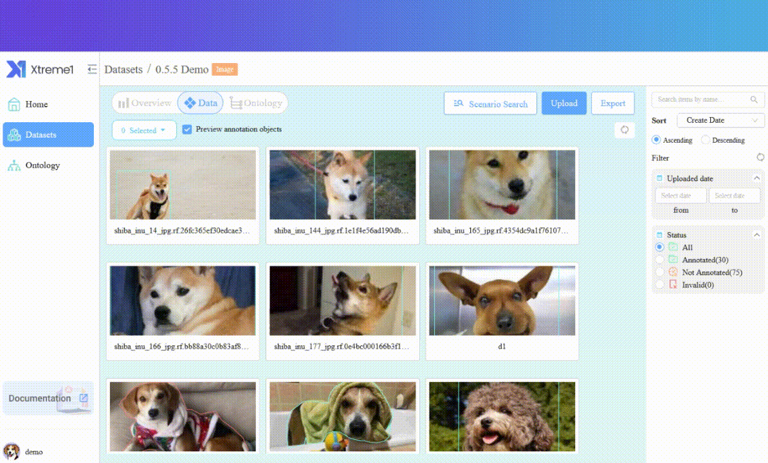The width and height of the screenshot is (768, 463).
Task: Click the search magnifier icon
Action: tap(754, 100)
